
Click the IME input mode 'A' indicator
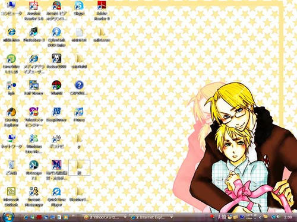(x=219, y=217)
